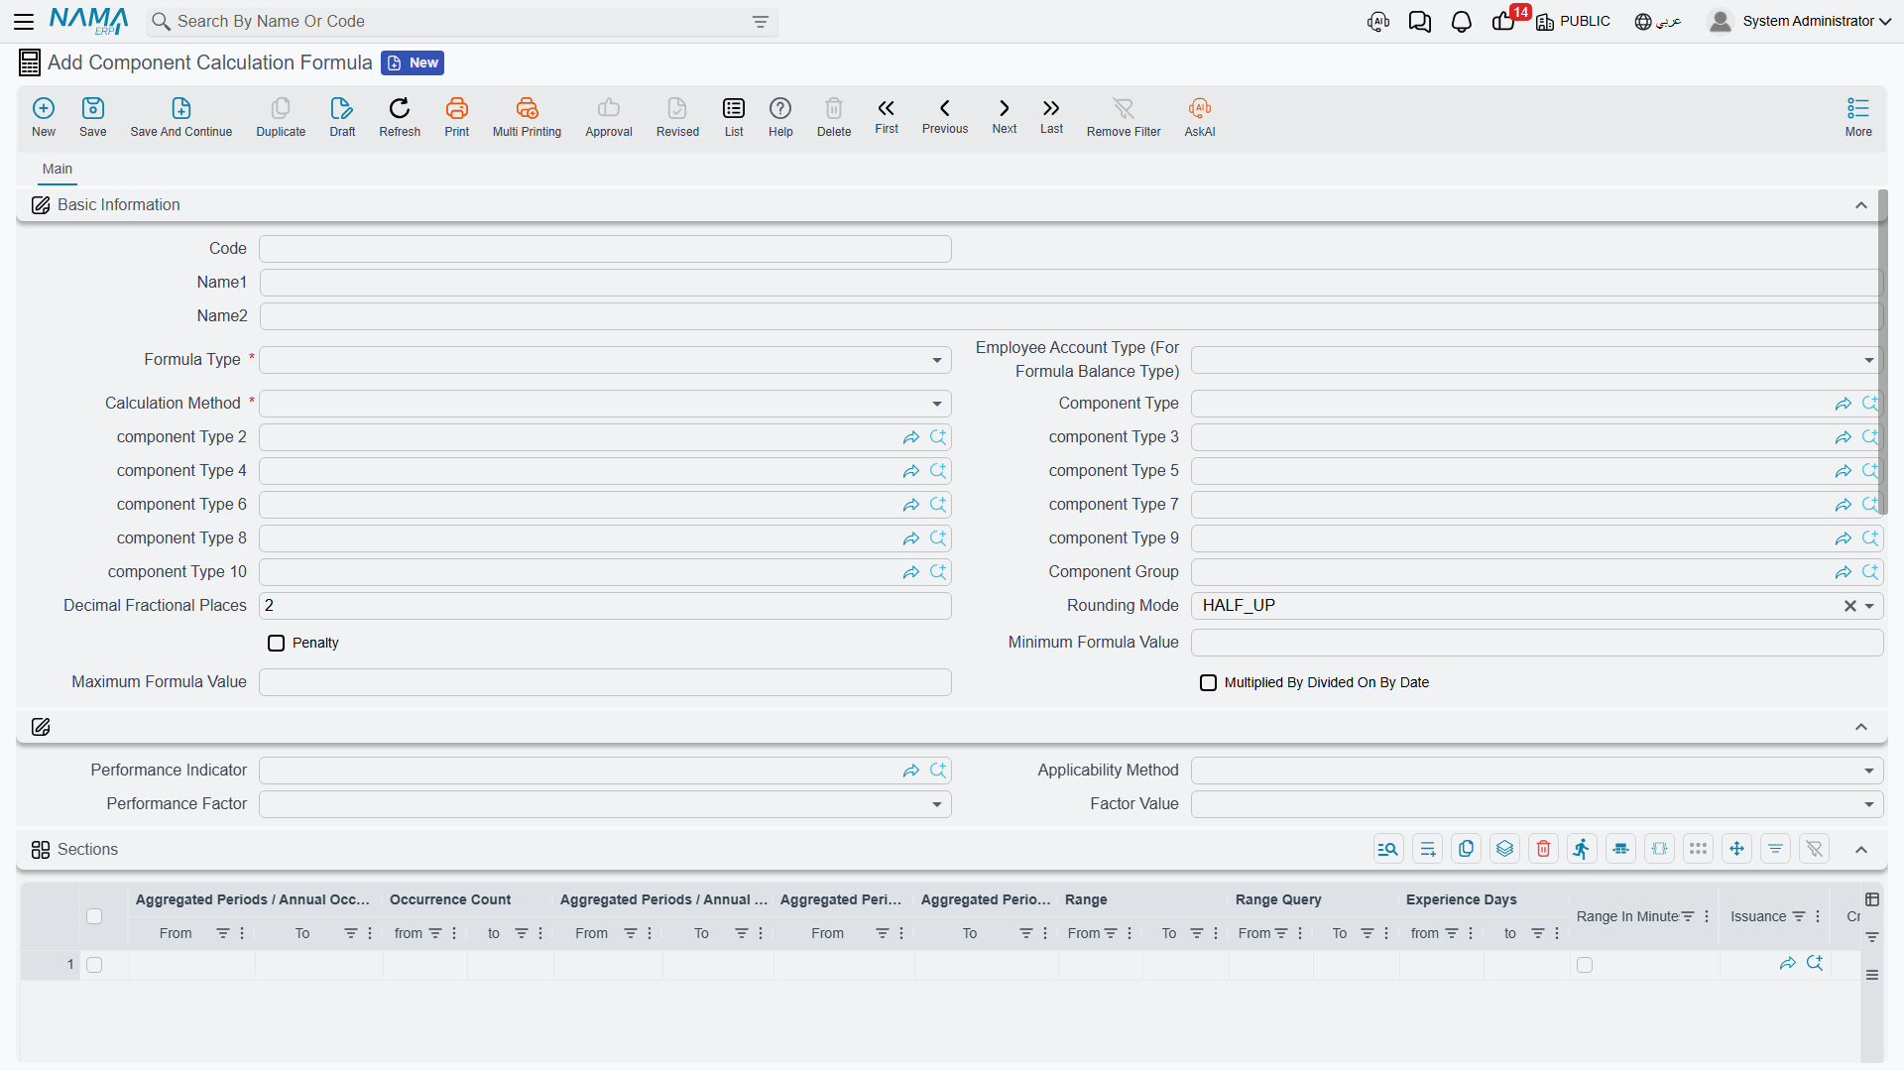
Task: Open the Calculation Method dropdown
Action: tap(936, 404)
